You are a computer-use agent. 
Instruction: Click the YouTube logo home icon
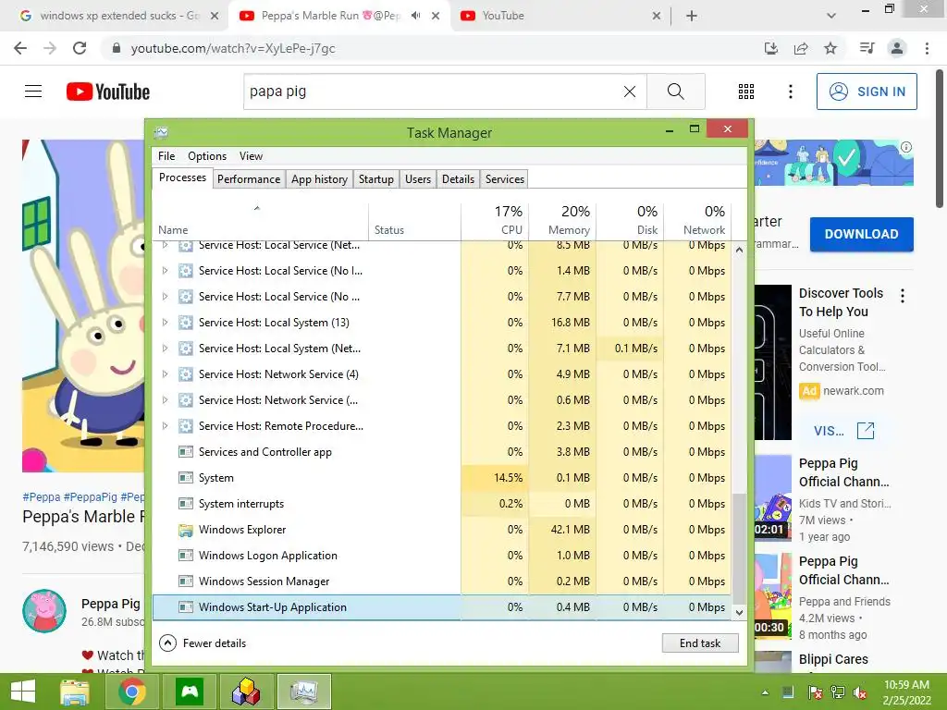108,92
